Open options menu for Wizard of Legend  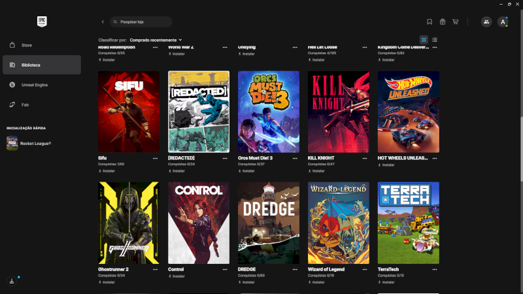[x=365, y=269]
